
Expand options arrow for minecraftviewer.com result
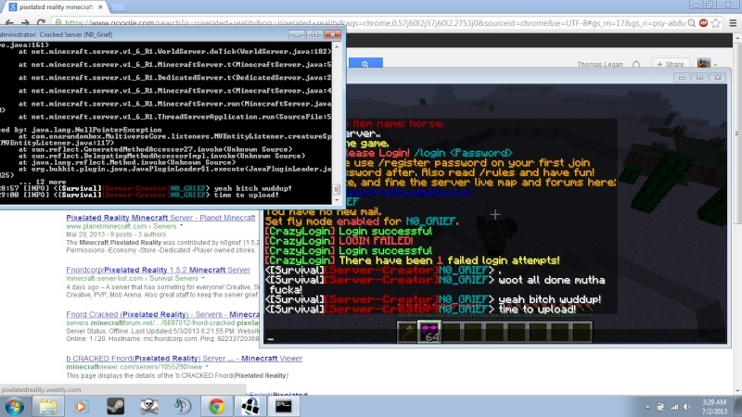click(x=207, y=366)
